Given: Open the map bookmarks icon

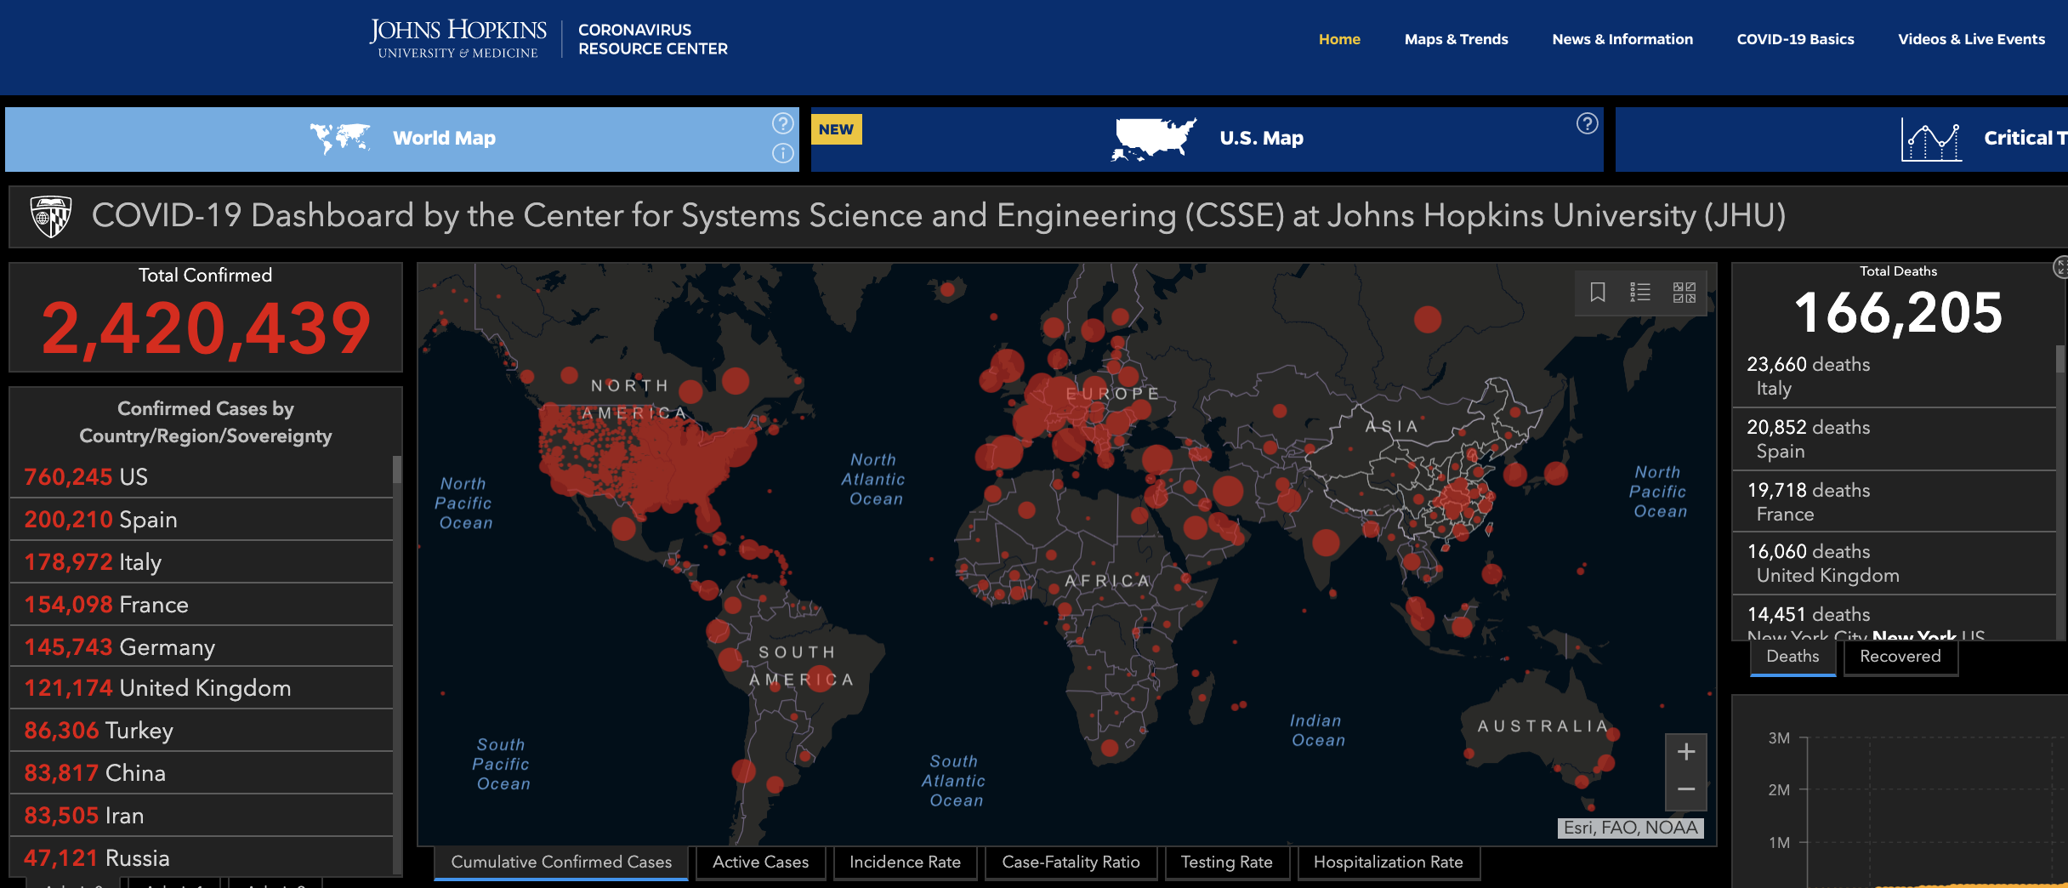Looking at the screenshot, I should [1598, 293].
